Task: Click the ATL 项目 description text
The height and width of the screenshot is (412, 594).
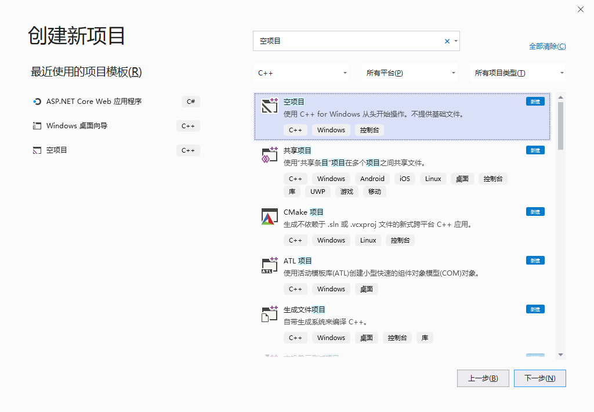Action: coord(383,273)
